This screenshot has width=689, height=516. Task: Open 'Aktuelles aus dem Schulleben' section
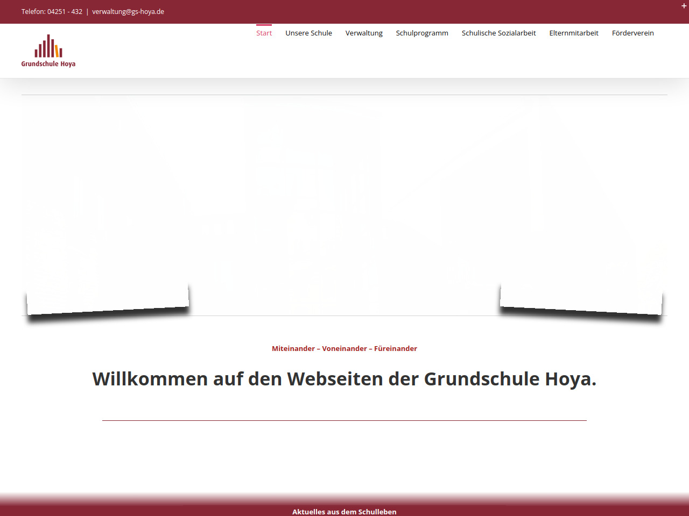point(344,511)
